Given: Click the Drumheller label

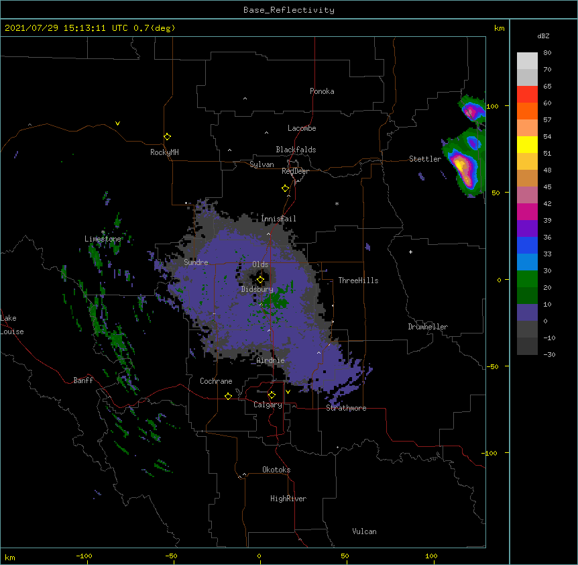Looking at the screenshot, I should 428,327.
